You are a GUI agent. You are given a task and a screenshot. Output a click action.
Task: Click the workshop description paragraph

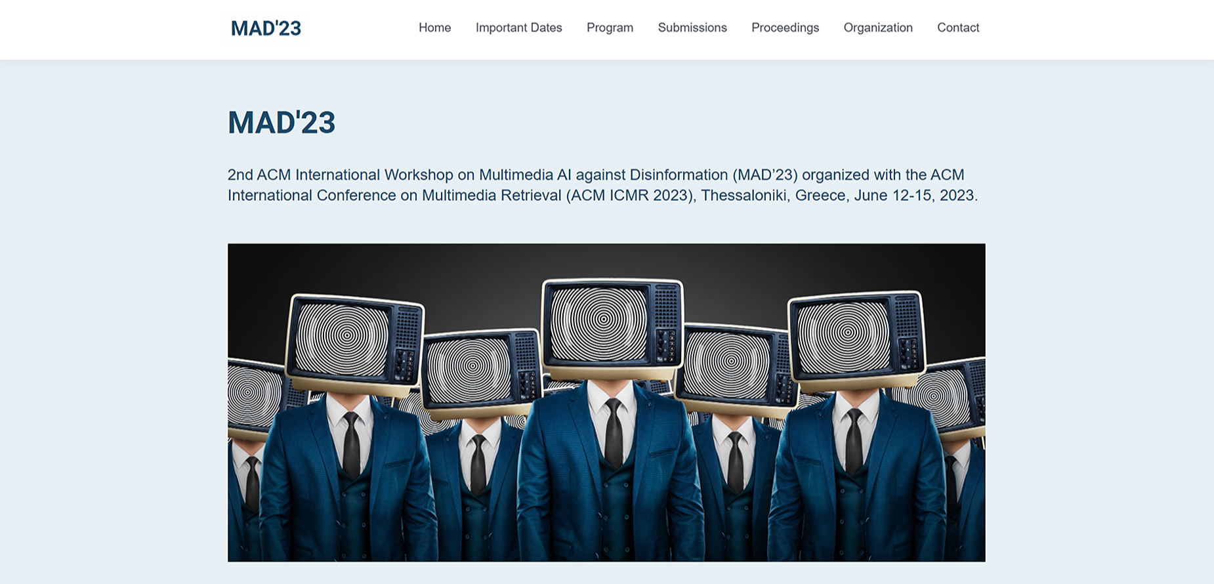point(602,185)
